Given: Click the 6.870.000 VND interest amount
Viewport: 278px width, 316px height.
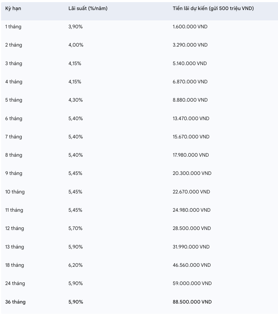Looking at the screenshot, I should 190,82.
